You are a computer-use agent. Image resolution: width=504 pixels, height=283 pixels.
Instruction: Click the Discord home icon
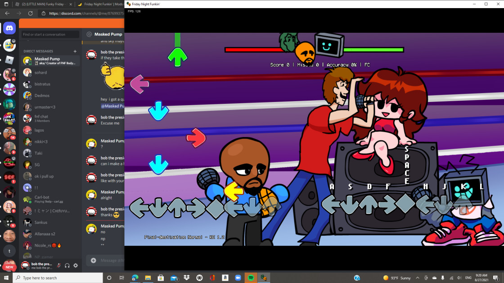click(9, 28)
